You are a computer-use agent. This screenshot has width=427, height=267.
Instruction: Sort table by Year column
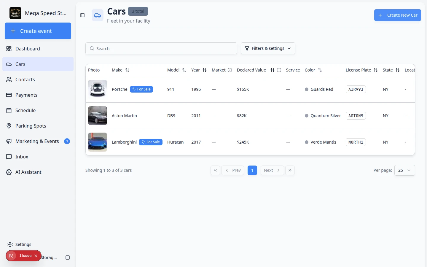point(205,70)
